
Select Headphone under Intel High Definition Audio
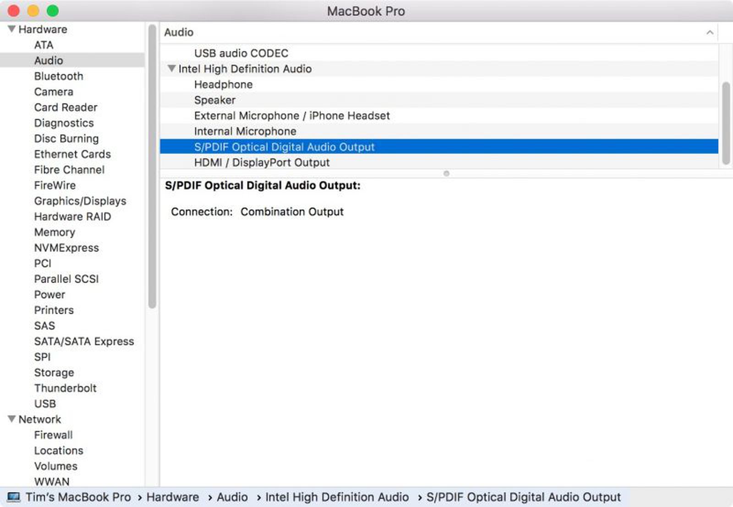(223, 84)
